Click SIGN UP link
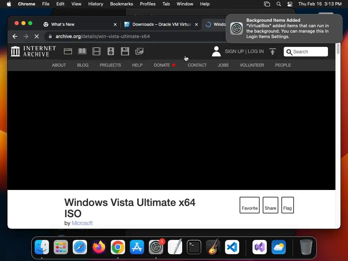 234,51
